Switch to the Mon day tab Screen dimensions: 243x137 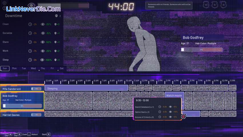tap(14, 68)
